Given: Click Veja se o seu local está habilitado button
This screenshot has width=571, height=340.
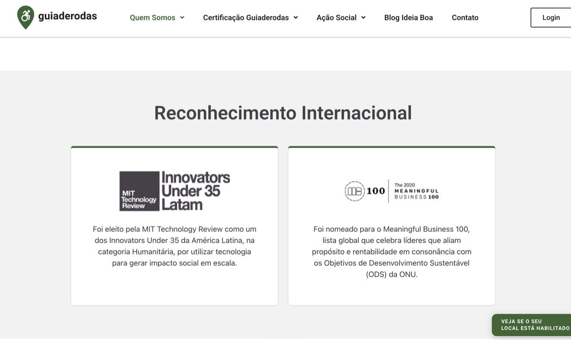Looking at the screenshot, I should (532, 325).
